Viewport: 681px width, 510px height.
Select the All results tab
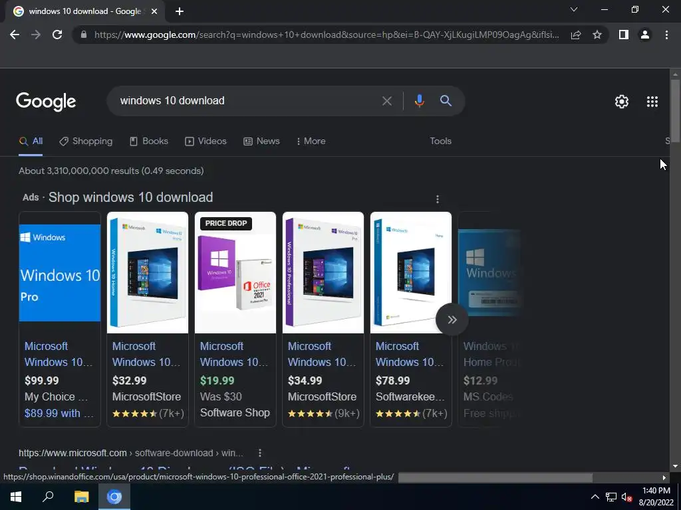click(x=31, y=141)
